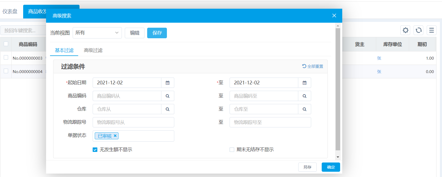Click 张 link in first row
This screenshot has width=442, height=177.
[379, 58]
